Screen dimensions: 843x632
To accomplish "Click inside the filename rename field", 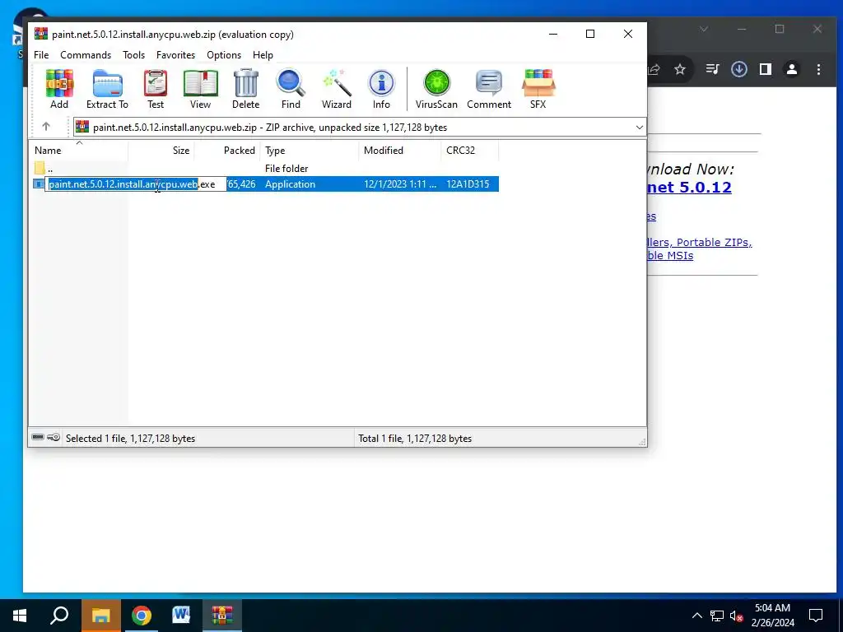I will tap(136, 184).
